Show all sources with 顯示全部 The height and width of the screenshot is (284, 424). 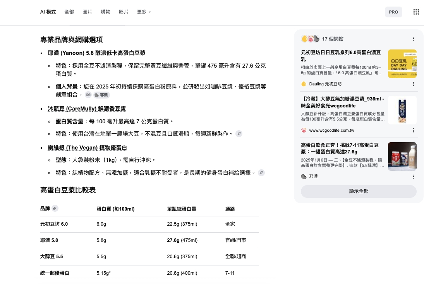tap(359, 191)
